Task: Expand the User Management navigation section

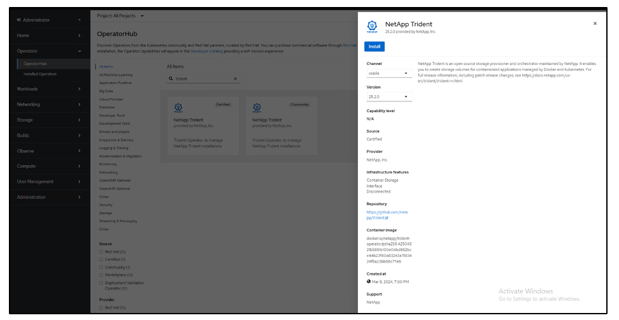Action: pyautogui.click(x=49, y=181)
